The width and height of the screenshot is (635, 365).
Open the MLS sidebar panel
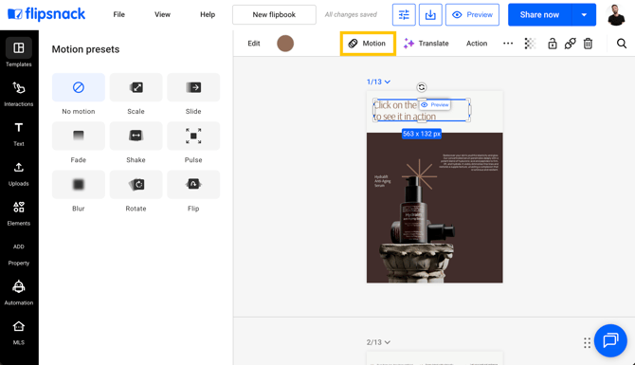19,333
